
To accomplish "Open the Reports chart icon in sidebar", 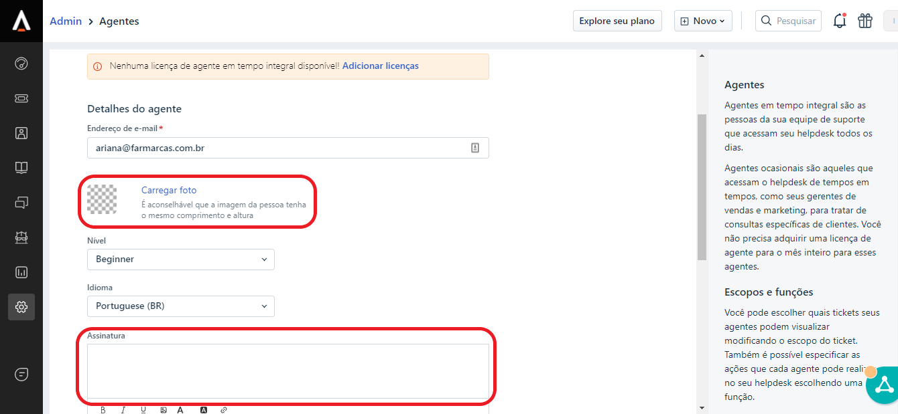I will [x=21, y=272].
